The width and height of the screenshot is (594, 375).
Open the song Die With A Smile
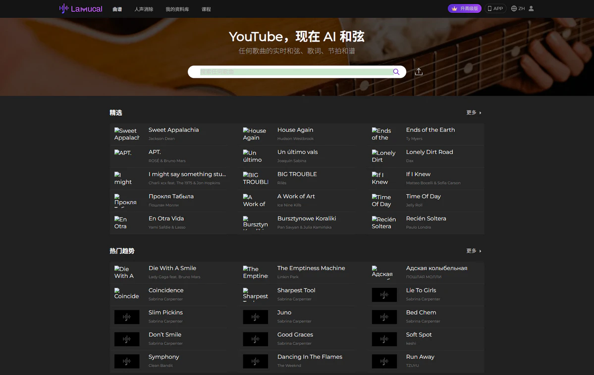click(x=172, y=268)
